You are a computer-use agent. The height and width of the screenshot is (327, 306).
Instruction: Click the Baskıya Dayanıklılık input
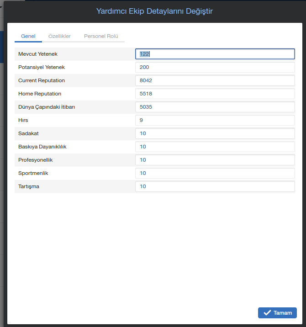click(215, 147)
